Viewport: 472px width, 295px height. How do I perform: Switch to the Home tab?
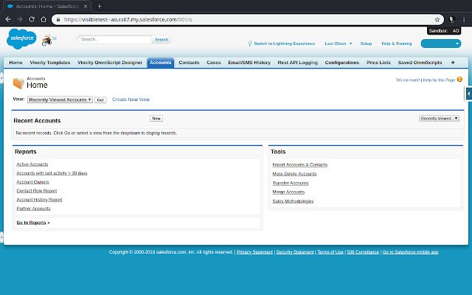pyautogui.click(x=15, y=63)
